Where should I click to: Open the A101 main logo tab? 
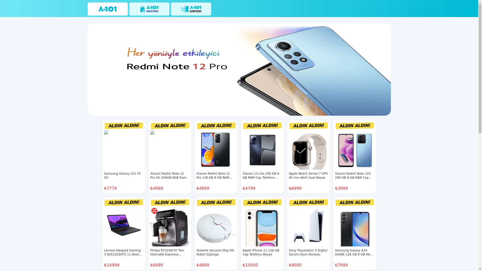[107, 9]
